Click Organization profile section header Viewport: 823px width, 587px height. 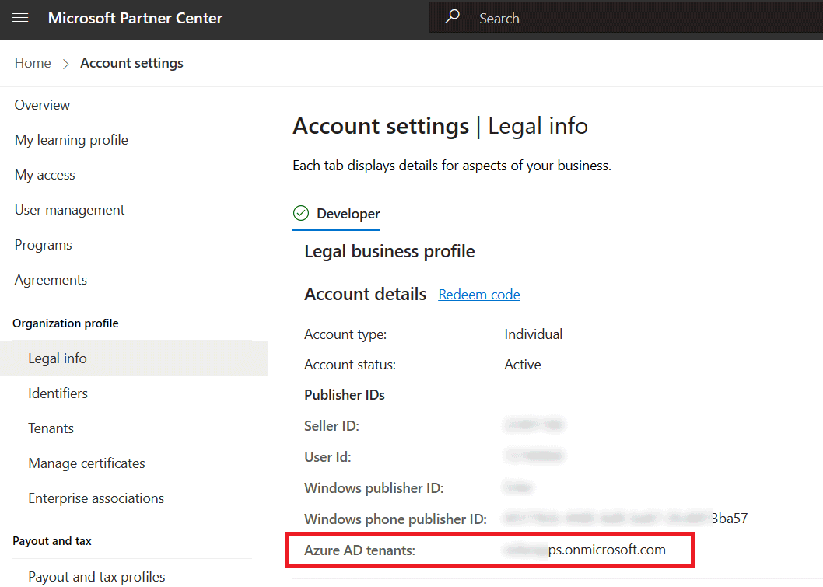click(65, 323)
